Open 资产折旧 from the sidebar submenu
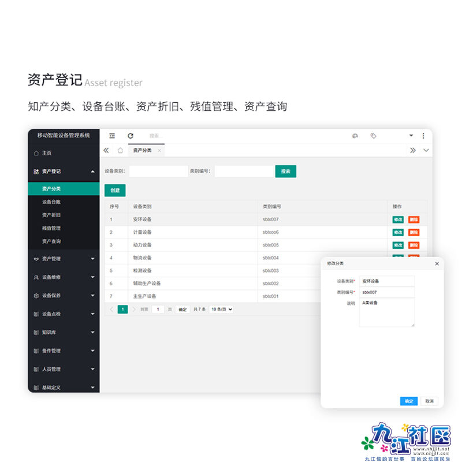This screenshot has width=462, height=462. [51, 215]
